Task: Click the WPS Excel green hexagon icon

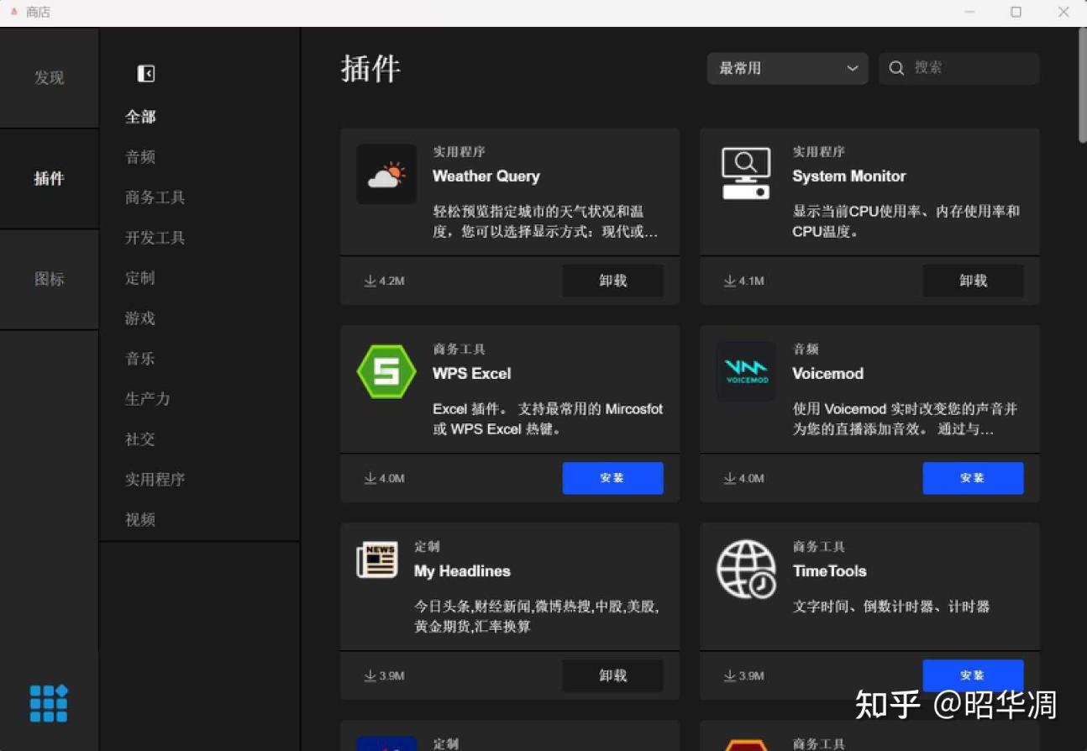Action: point(386,371)
